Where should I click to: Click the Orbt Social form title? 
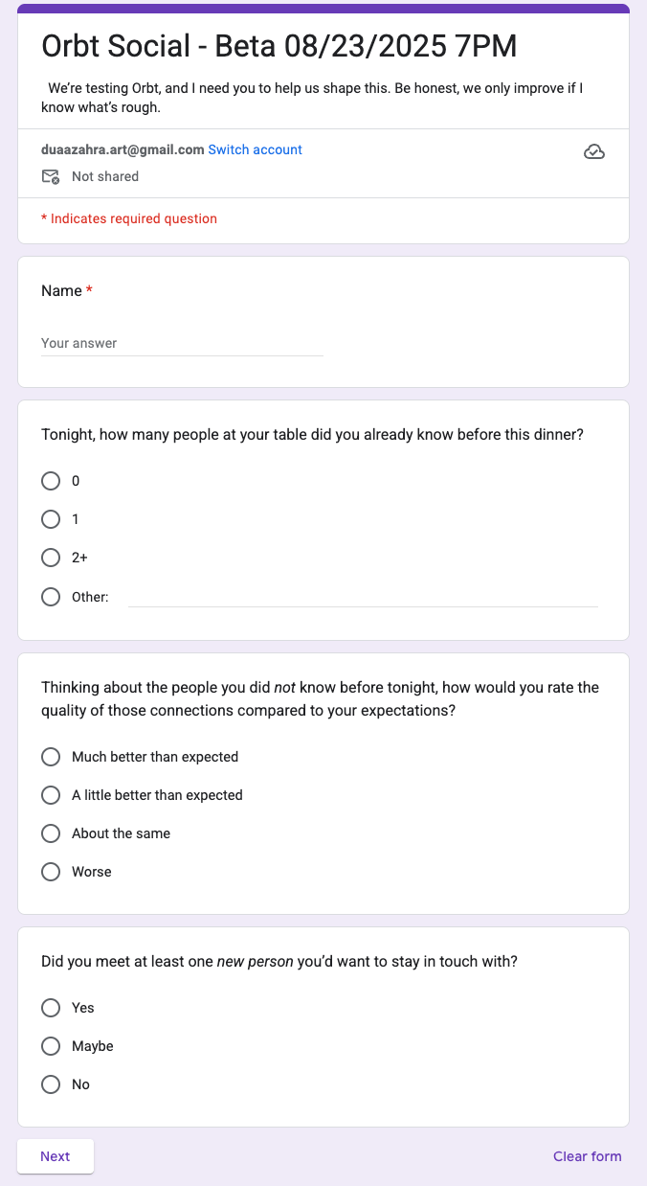[279, 46]
